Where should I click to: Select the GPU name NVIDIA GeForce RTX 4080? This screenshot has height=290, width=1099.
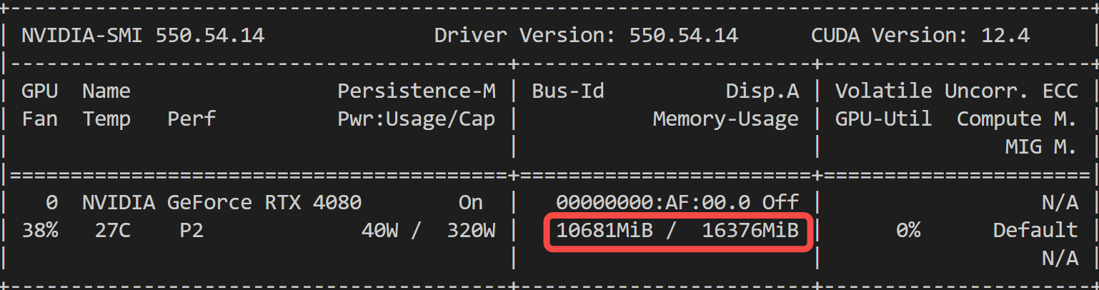pos(222,203)
